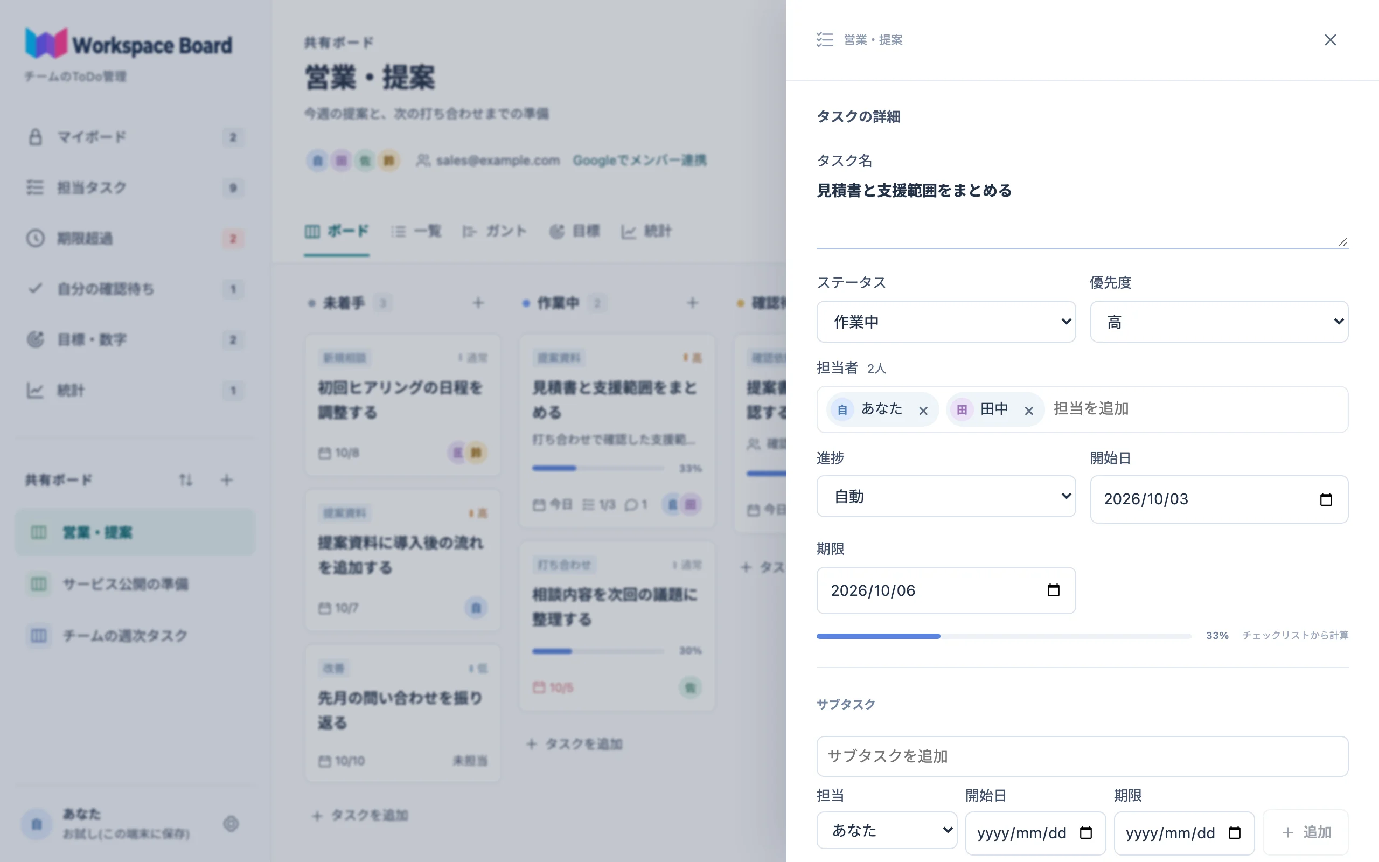Close the task detail panel
1379x862 pixels.
click(x=1330, y=40)
